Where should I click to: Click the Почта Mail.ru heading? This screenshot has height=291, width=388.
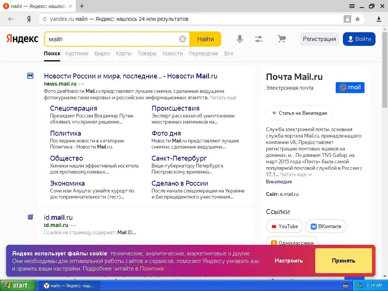click(x=294, y=77)
